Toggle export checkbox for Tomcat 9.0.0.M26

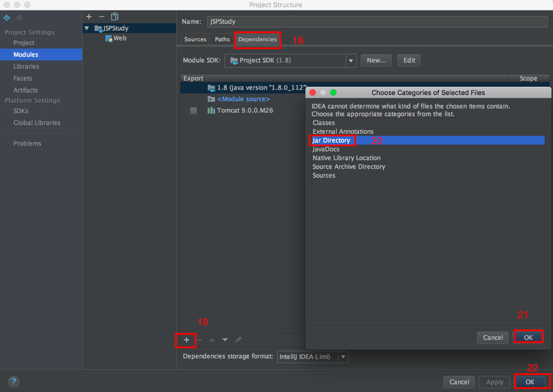[194, 111]
